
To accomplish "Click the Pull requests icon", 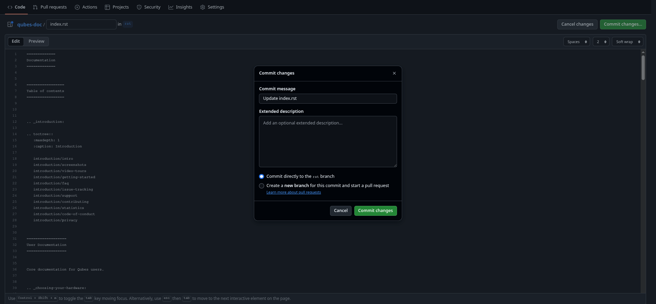I will pos(35,7).
